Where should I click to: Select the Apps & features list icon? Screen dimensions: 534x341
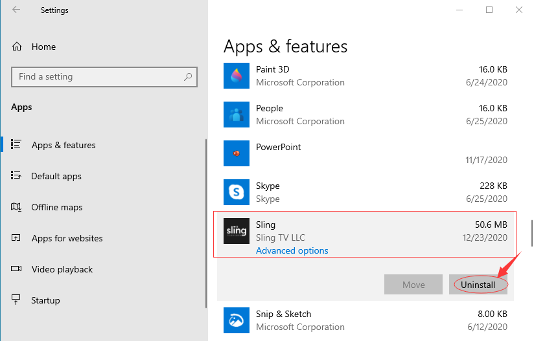pos(16,144)
